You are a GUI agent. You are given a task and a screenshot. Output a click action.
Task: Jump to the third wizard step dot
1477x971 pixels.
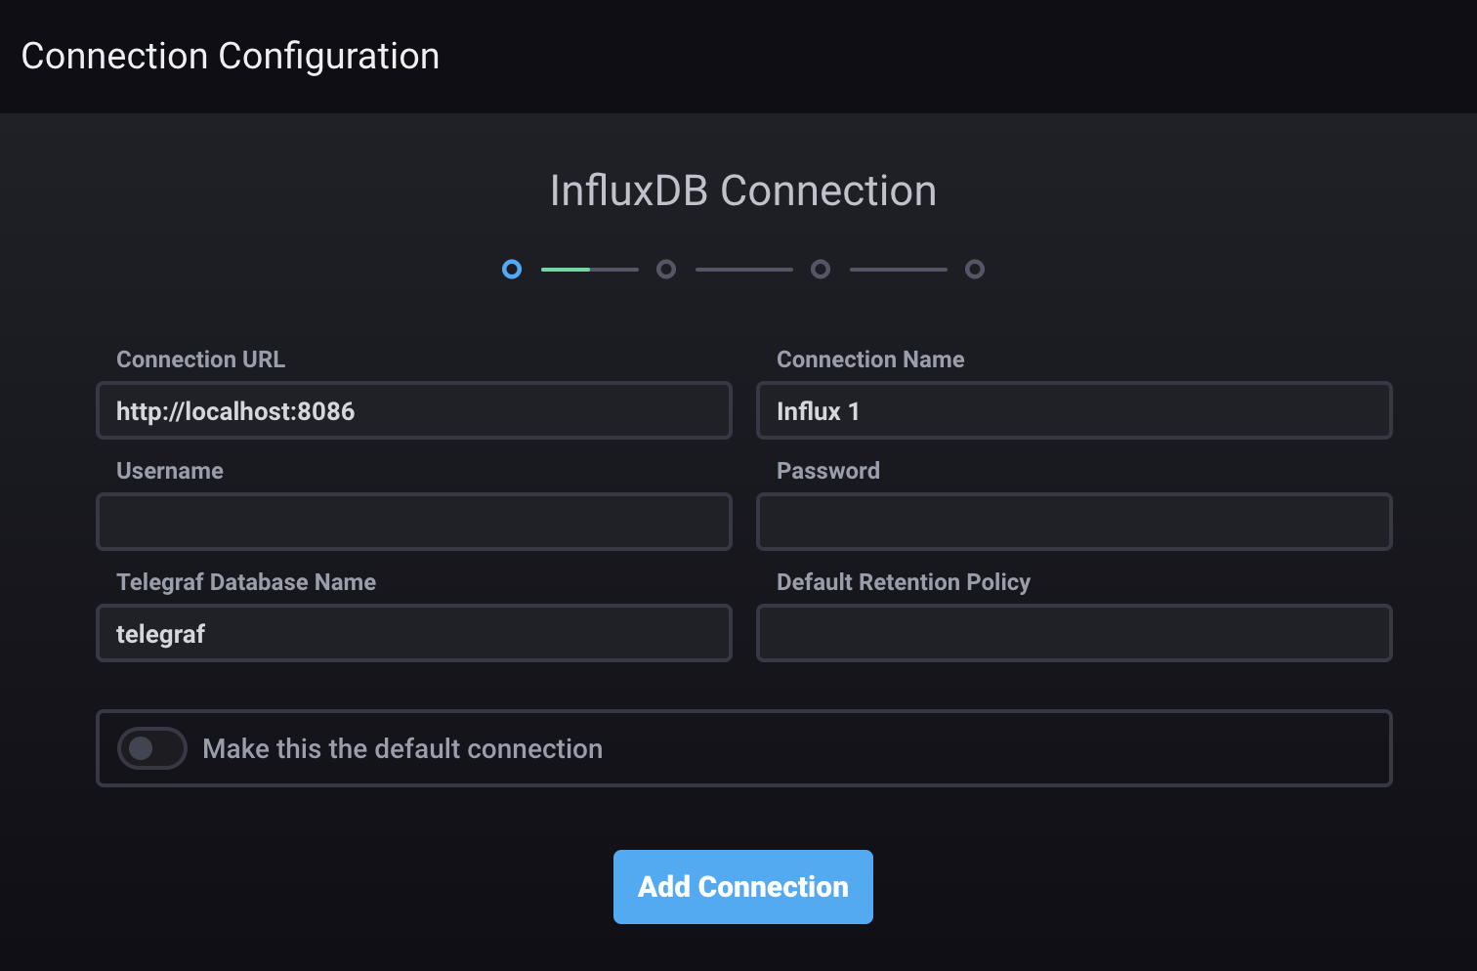[821, 269]
